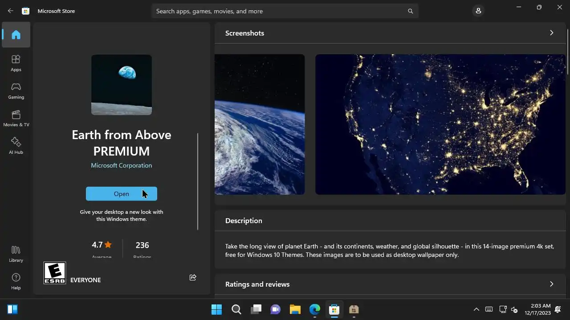Open Movies & TV in sidebar
This screenshot has height=320, width=570.
coord(16,118)
